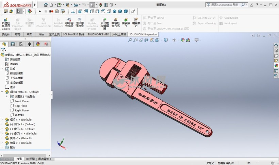Open the Appearances task pane icon
The height and width of the screenshot is (165, 279).
[x=276, y=66]
